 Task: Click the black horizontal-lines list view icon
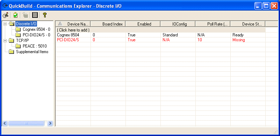pos(35,15)
